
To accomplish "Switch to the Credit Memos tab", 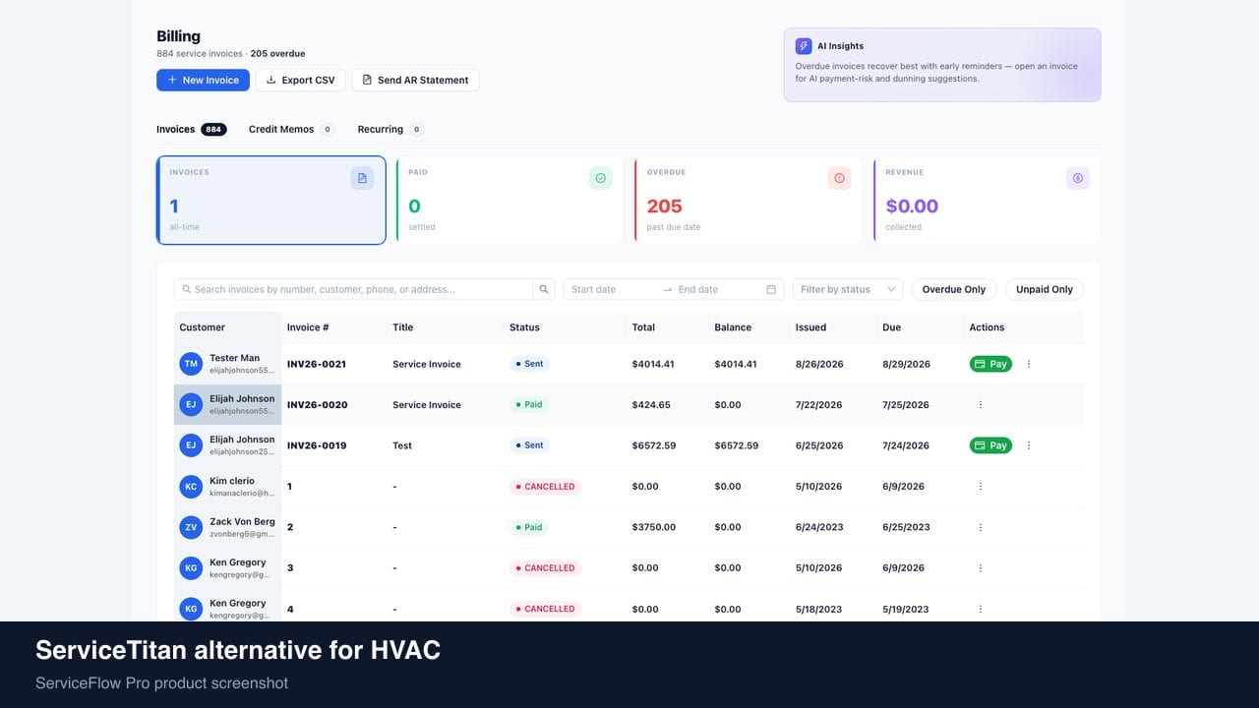I will pos(291,129).
